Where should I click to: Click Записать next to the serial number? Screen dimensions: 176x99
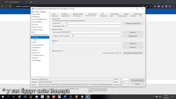pos(133,32)
